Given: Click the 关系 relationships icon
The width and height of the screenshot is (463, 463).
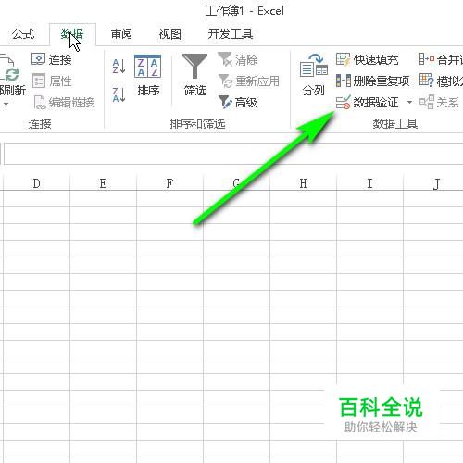Looking at the screenshot, I should click(427, 102).
